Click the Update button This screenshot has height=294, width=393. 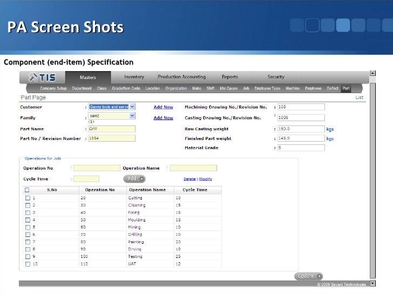[x=309, y=276]
